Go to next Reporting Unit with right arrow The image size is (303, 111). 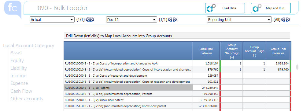[x=288, y=19]
